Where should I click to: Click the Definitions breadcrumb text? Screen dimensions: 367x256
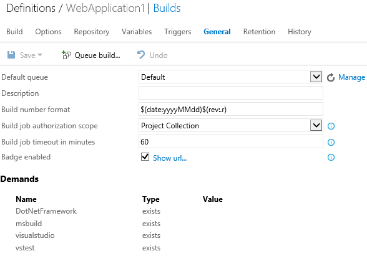(x=31, y=8)
